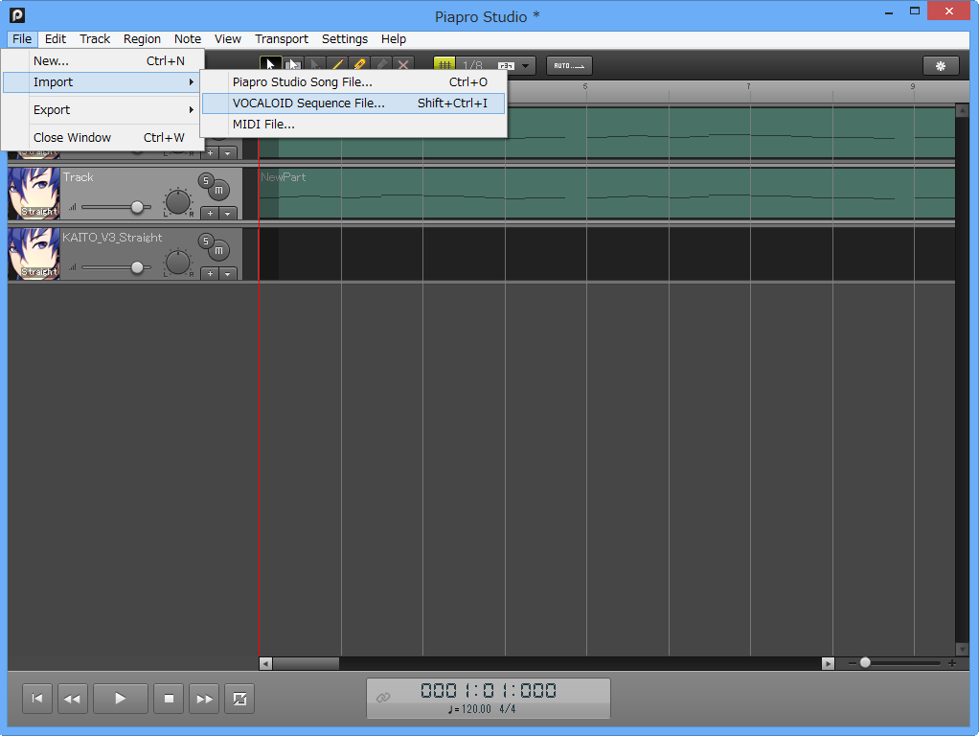Click the Stop button
Viewport: 979px width, 736px height.
[x=169, y=699]
